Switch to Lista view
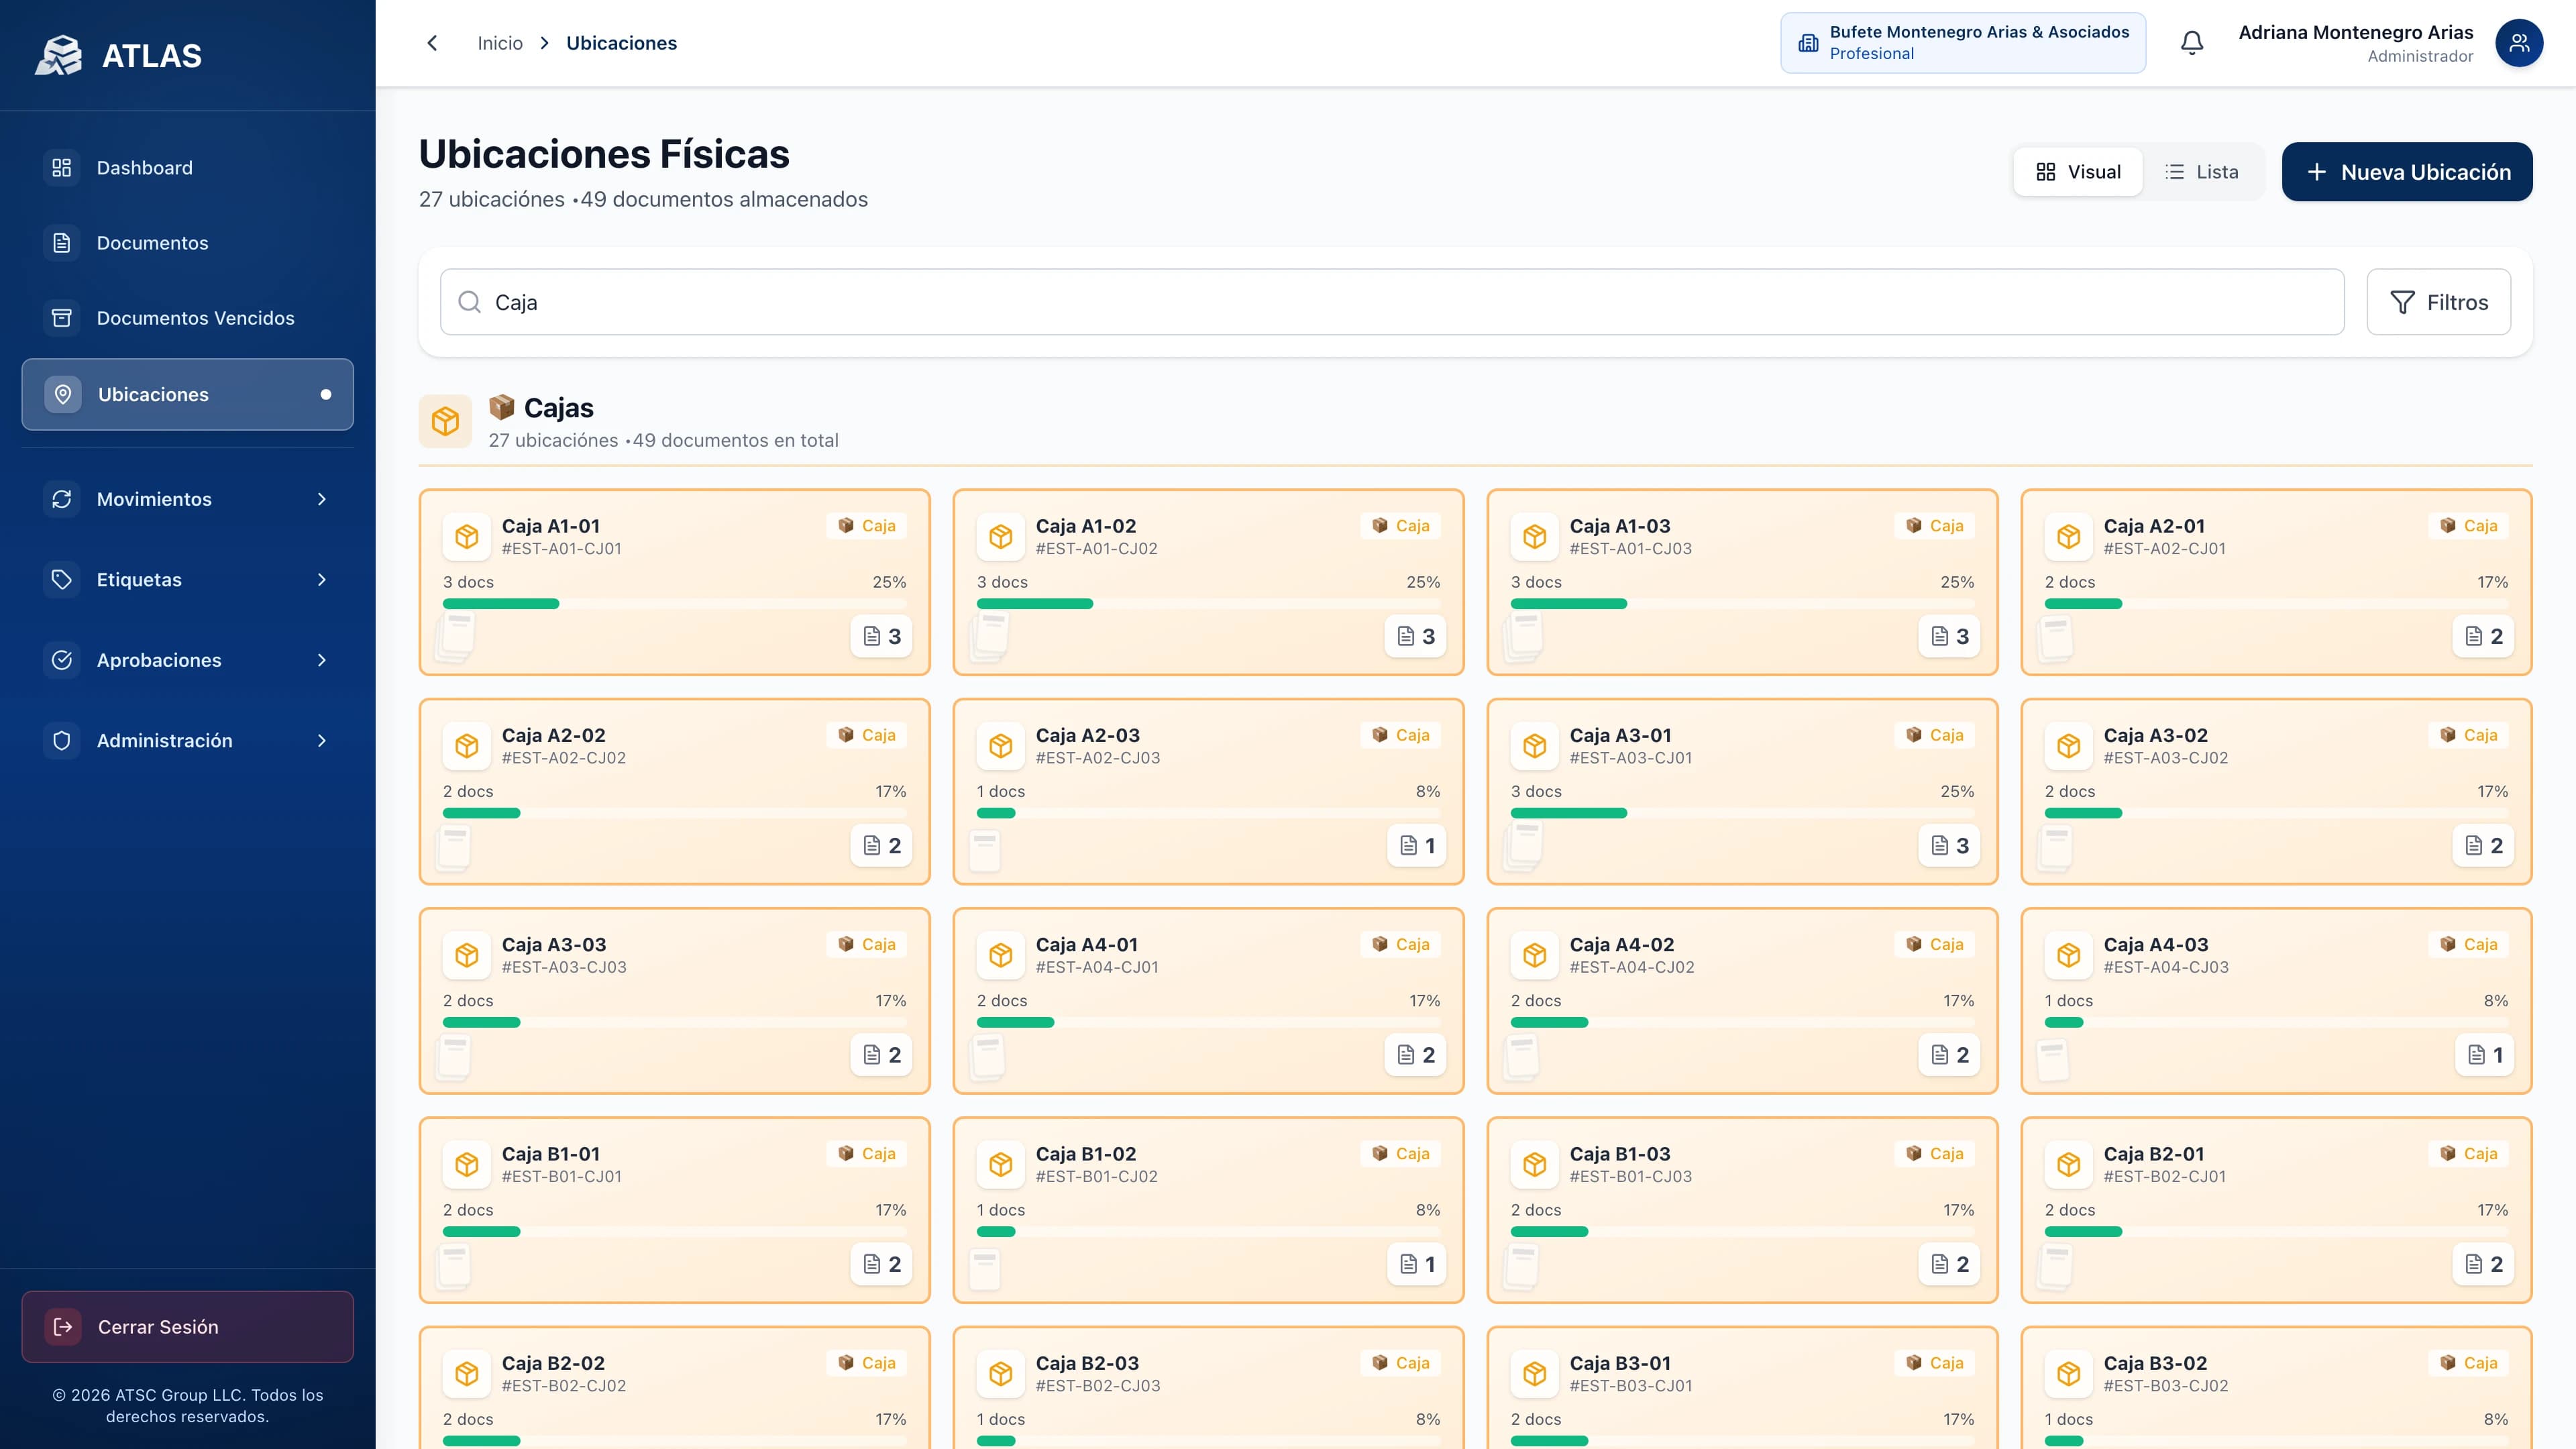Viewport: 2576px width, 1449px height. pyautogui.click(x=2202, y=172)
